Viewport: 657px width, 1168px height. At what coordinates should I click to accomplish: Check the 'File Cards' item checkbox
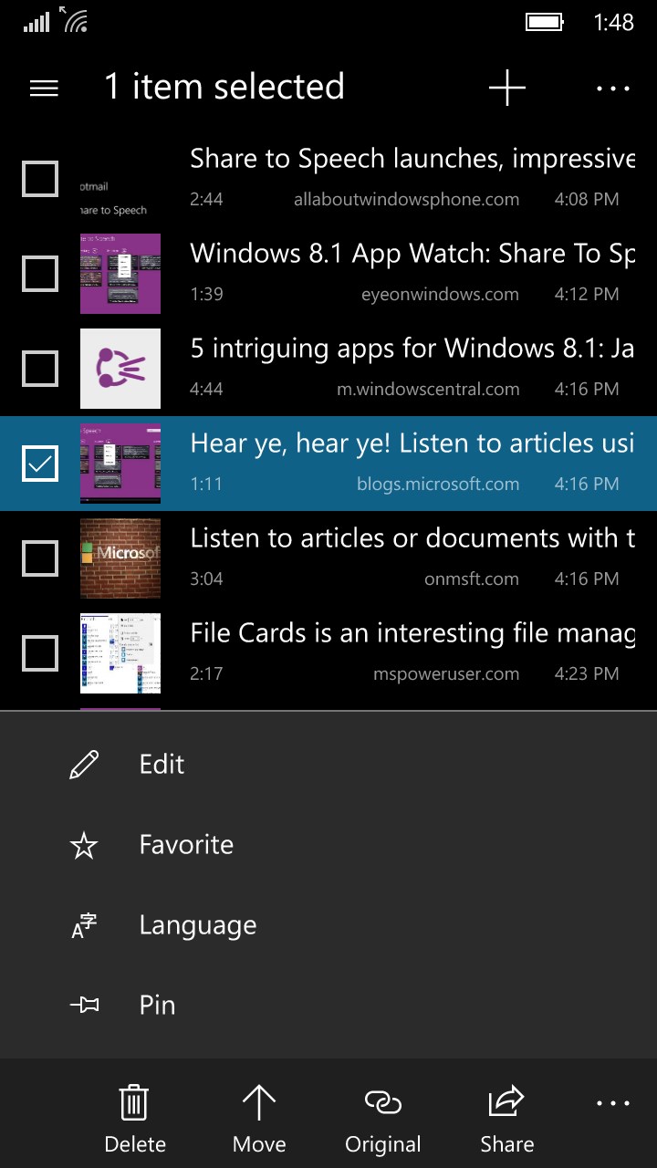tap(40, 653)
